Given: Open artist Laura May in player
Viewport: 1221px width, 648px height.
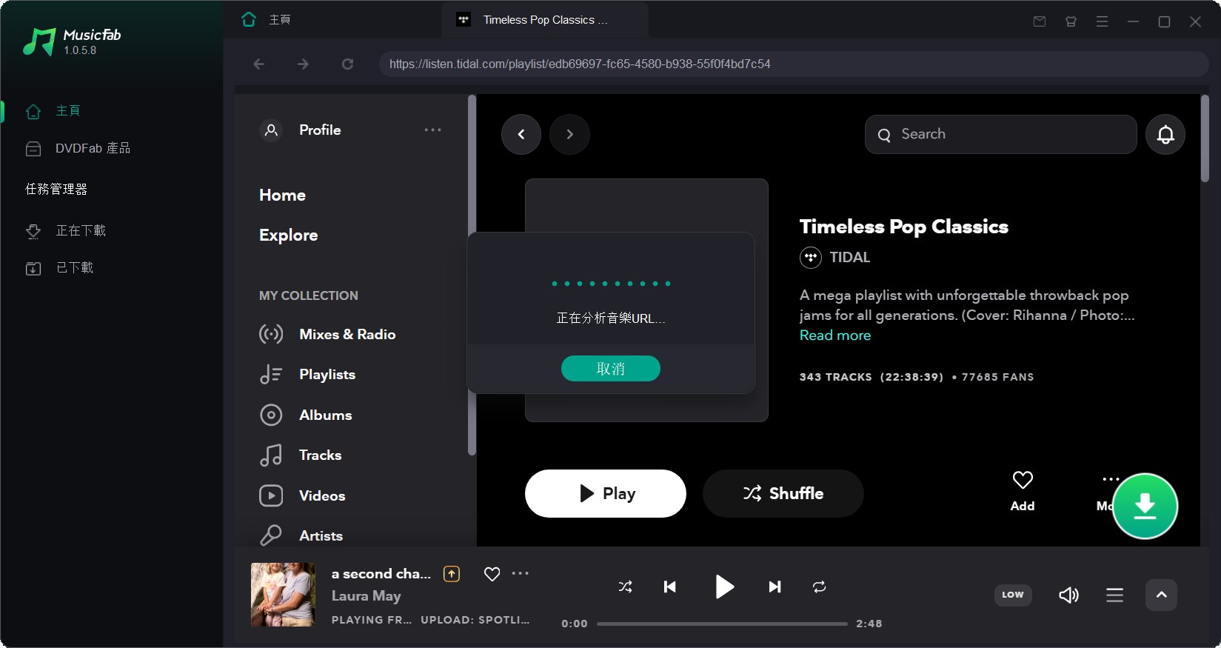Looking at the screenshot, I should tap(366, 596).
